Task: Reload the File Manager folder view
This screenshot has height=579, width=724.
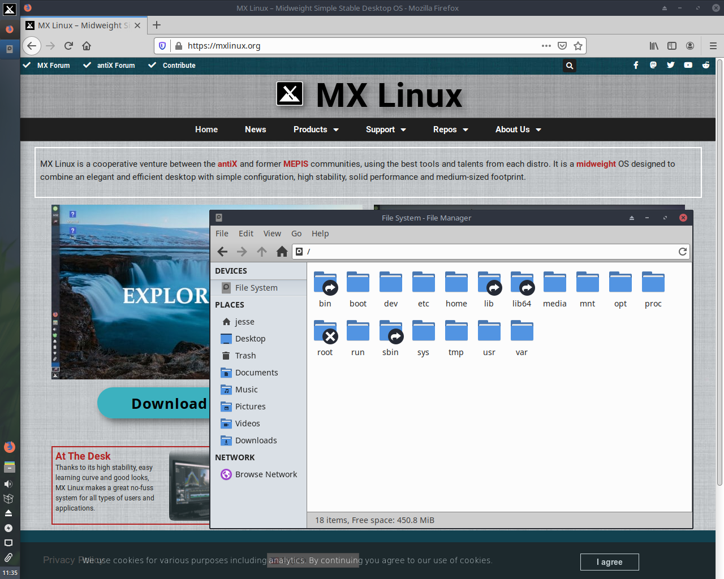Action: 683,252
